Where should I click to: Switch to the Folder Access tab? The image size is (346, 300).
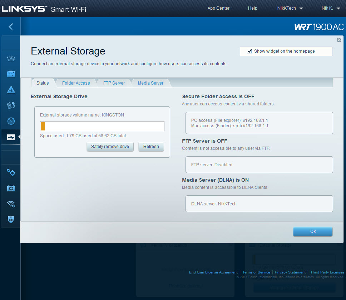coord(76,83)
